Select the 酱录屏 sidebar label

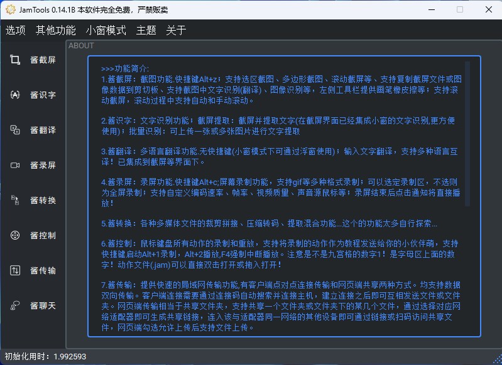tap(43, 165)
